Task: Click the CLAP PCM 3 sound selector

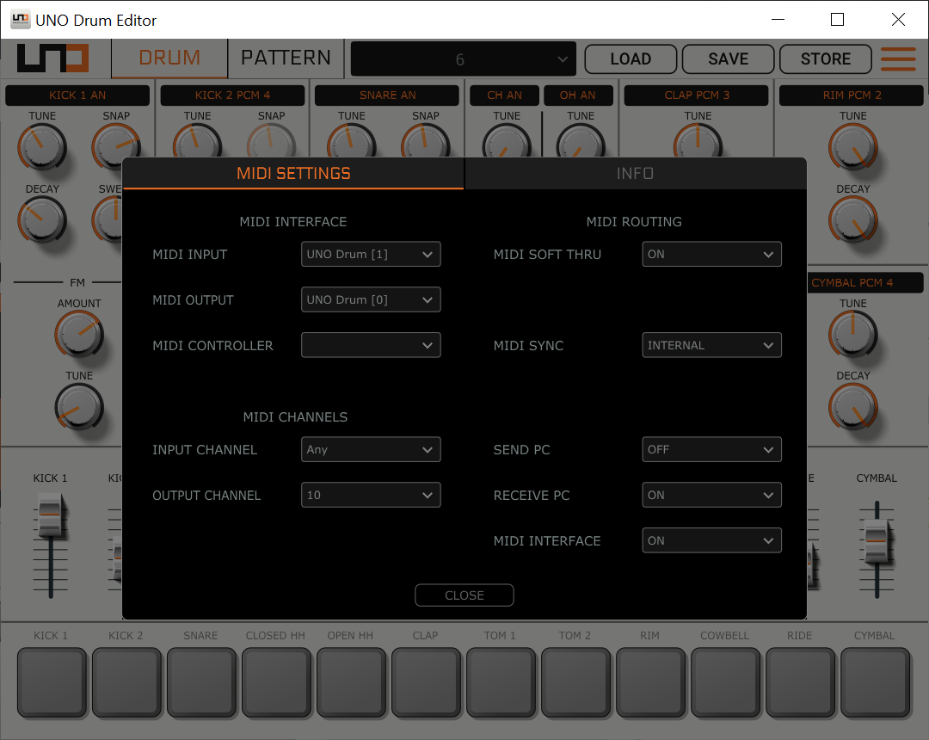Action: (697, 96)
